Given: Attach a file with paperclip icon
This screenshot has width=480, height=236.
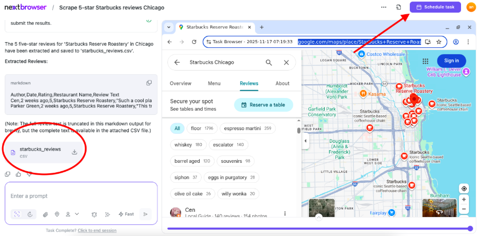Looking at the screenshot, I should point(45,214).
